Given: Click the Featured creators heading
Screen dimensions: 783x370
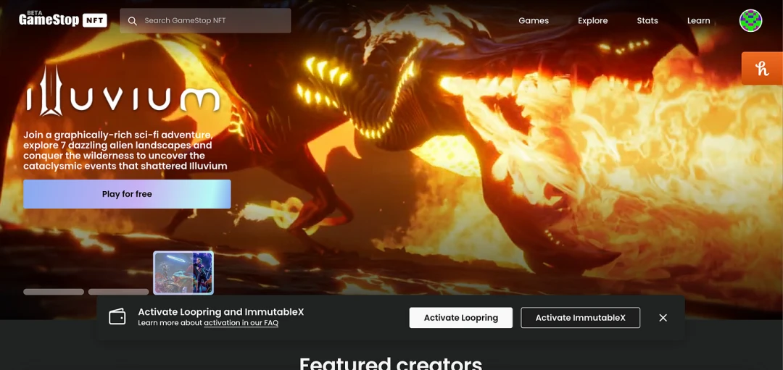Looking at the screenshot, I should click(391, 362).
